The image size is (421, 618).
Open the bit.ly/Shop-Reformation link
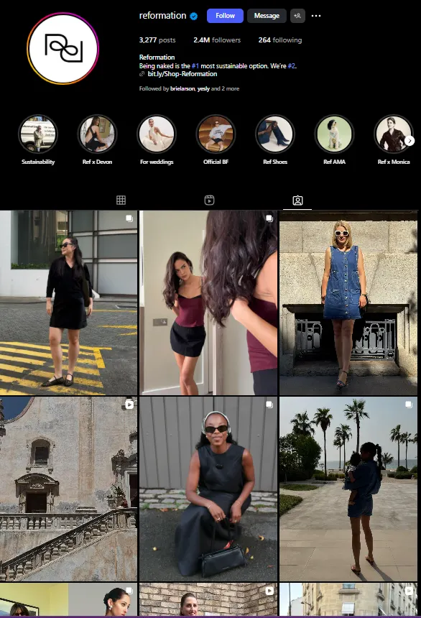click(x=182, y=74)
